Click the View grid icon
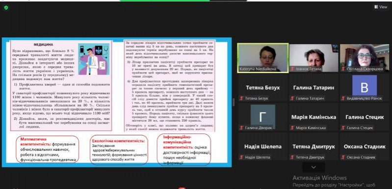 coord(376,7)
